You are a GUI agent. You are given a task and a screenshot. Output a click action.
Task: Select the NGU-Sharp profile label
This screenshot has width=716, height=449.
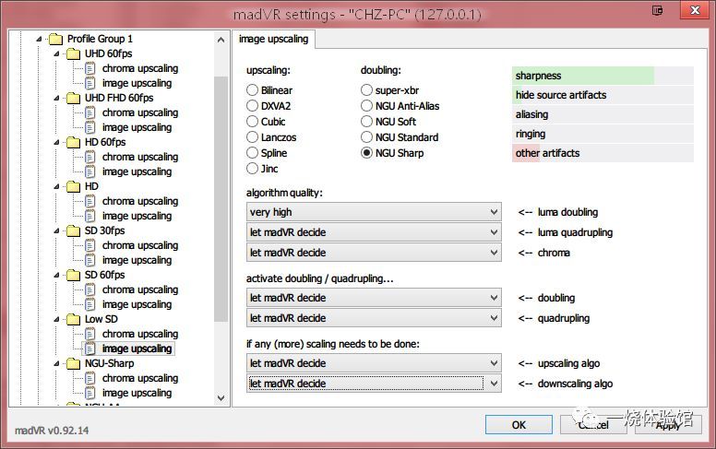[109, 363]
